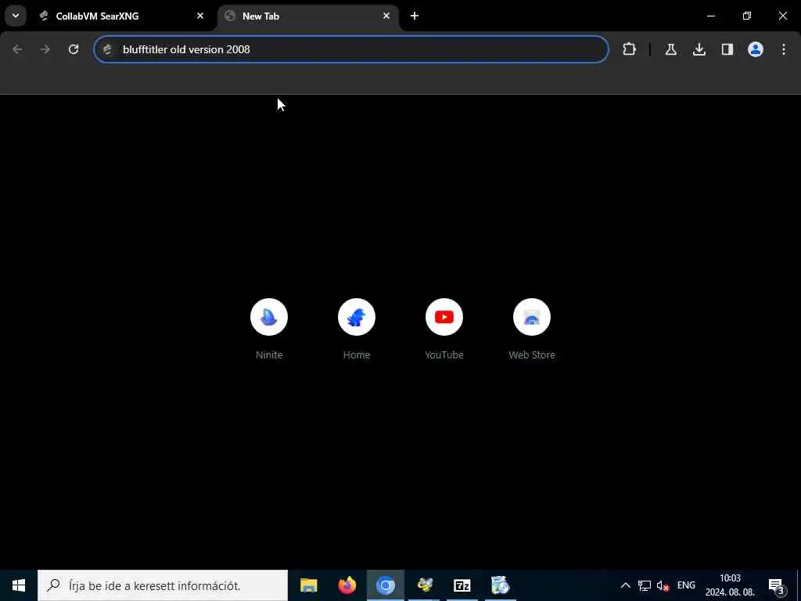Switch to the CollabVM SearXNG tab
This screenshot has height=601, width=801.
tap(123, 16)
